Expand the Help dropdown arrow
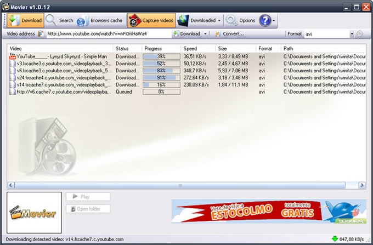This screenshot has width=373, height=245. (274, 20)
